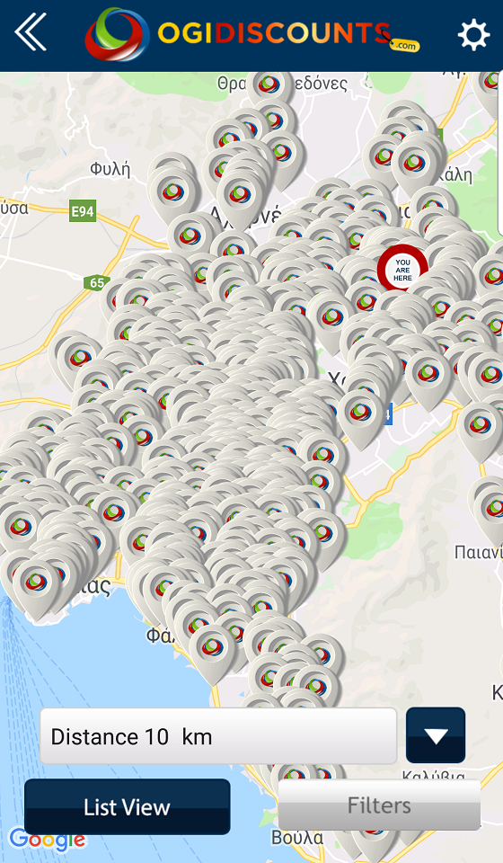
Task: Tap the YOU ARE HERE marker
Action: [x=402, y=270]
